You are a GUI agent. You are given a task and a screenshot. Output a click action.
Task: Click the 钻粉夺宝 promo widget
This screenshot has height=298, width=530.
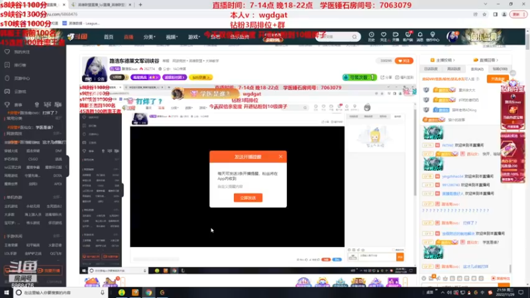[x=513, y=107]
